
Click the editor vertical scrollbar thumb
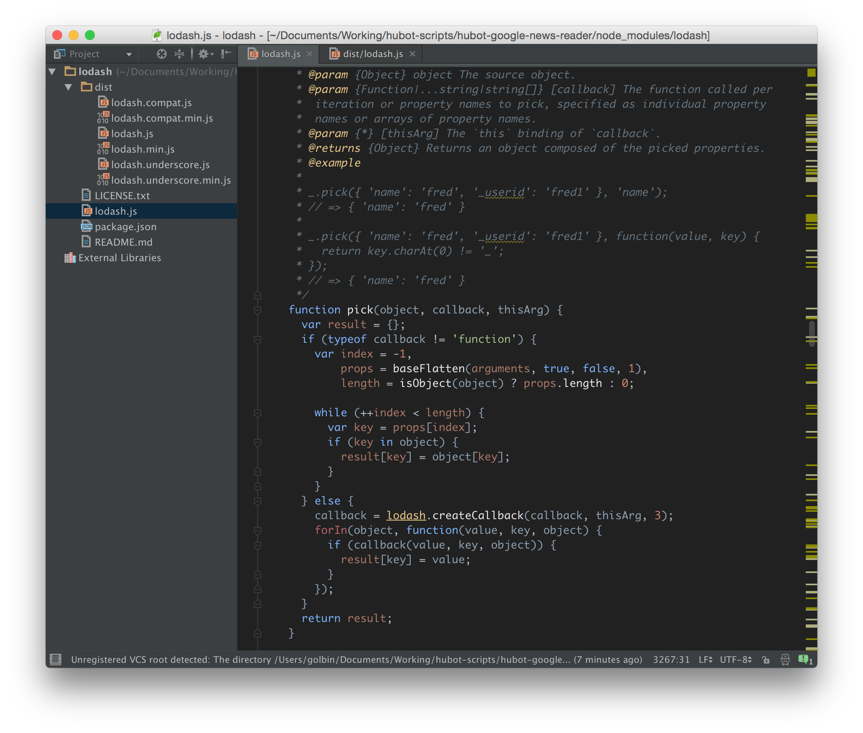pos(812,334)
